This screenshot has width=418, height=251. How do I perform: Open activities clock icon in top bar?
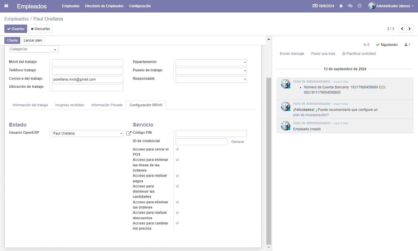coord(360,6)
